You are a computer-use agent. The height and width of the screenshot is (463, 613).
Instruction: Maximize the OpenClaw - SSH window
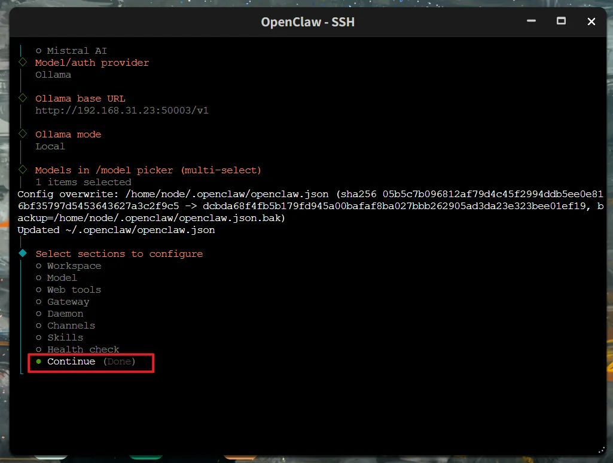[561, 21]
